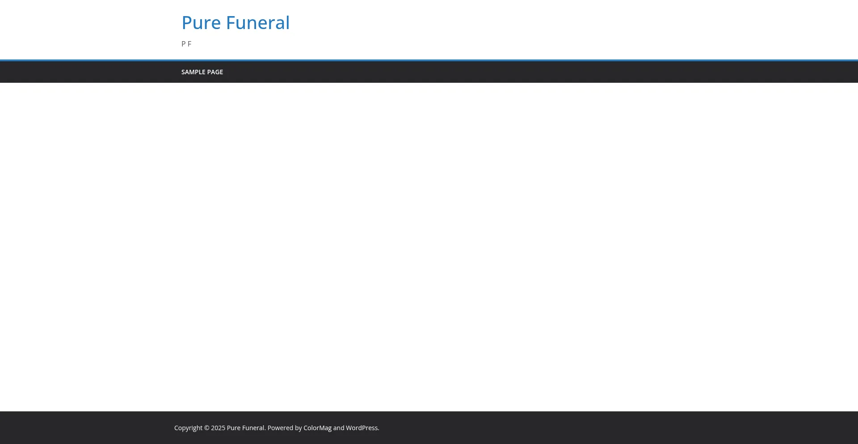Click the ColorMag link in footer
This screenshot has width=858, height=444.
[317, 427]
